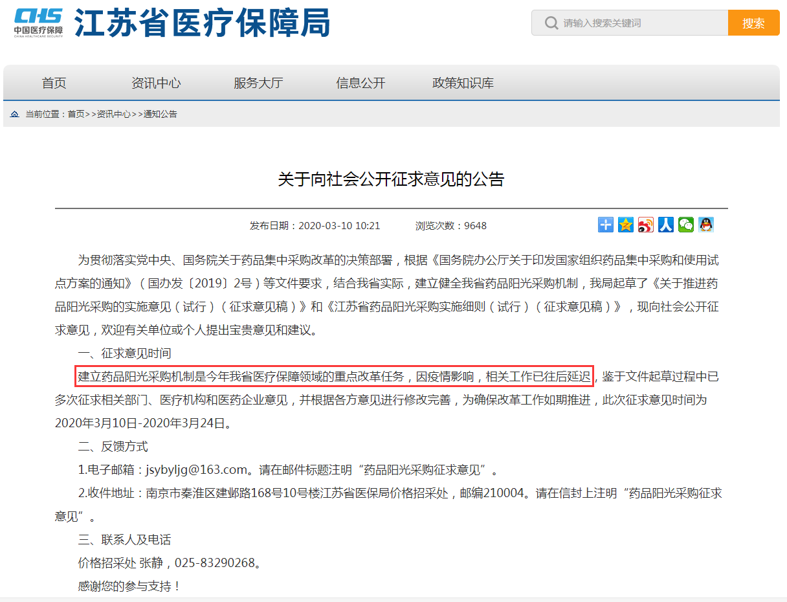This screenshot has height=602, width=787.
Task: Open the 首页 navigation tab
Action: click(x=54, y=83)
